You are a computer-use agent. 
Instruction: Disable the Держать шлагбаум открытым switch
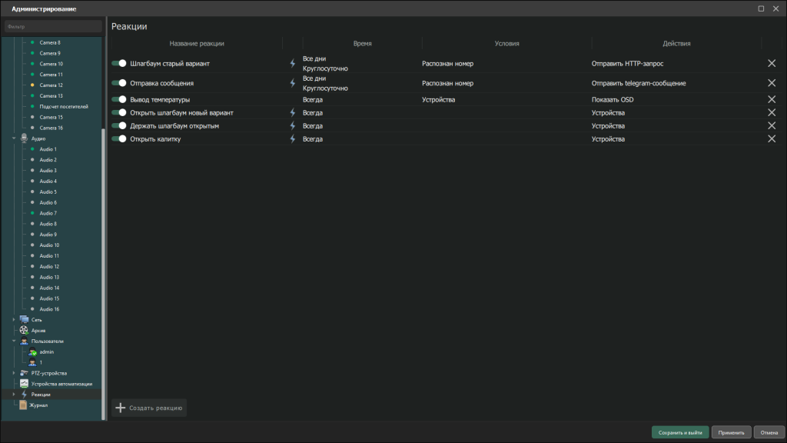(x=119, y=125)
